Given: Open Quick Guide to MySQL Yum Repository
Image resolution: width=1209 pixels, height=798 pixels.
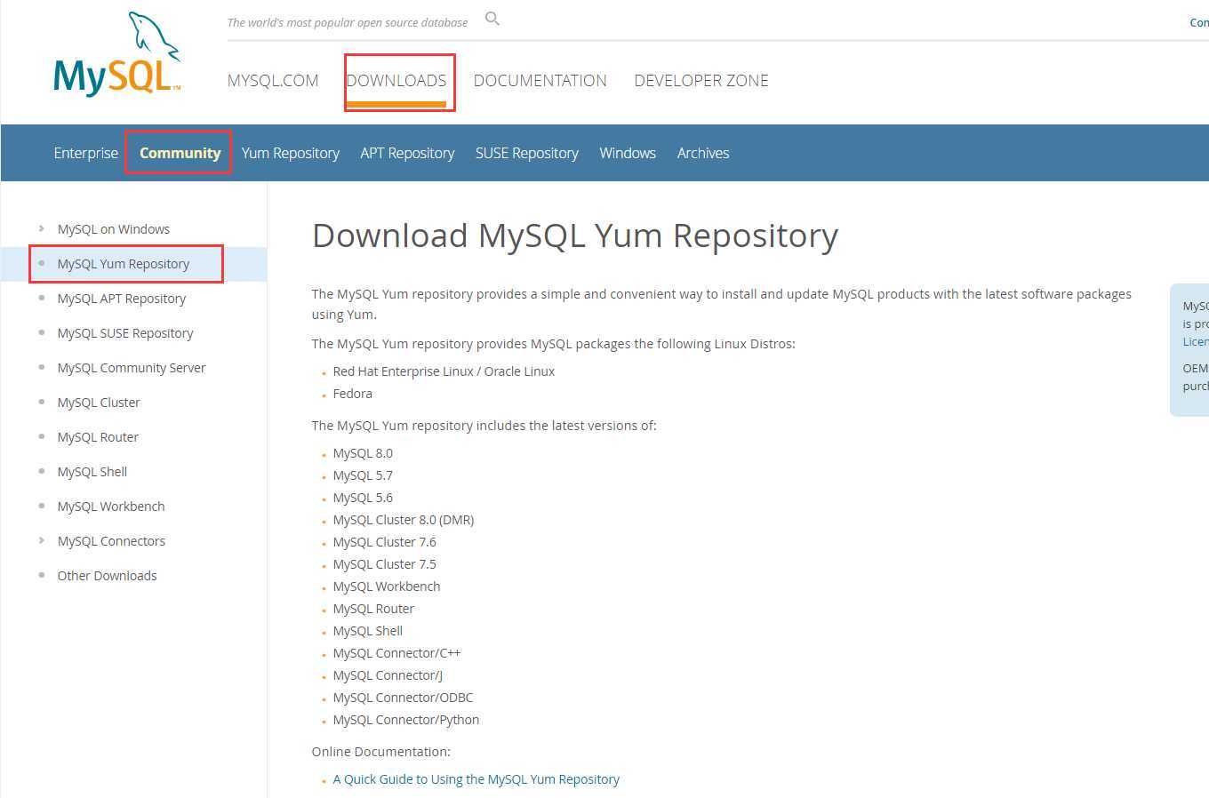Looking at the screenshot, I should point(476,779).
